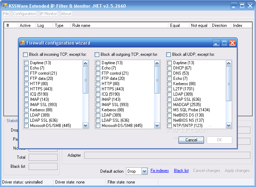Click the Not equal column header
The width and height of the screenshot is (256, 187).
(x=199, y=25)
